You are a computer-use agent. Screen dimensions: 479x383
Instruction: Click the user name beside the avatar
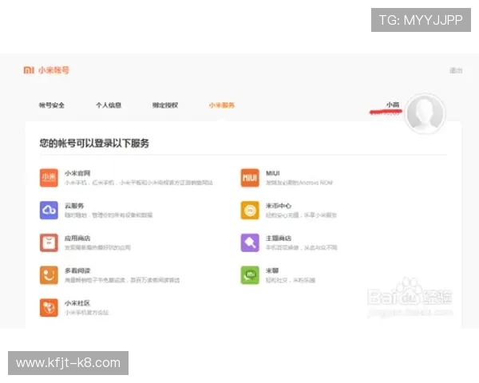(393, 105)
